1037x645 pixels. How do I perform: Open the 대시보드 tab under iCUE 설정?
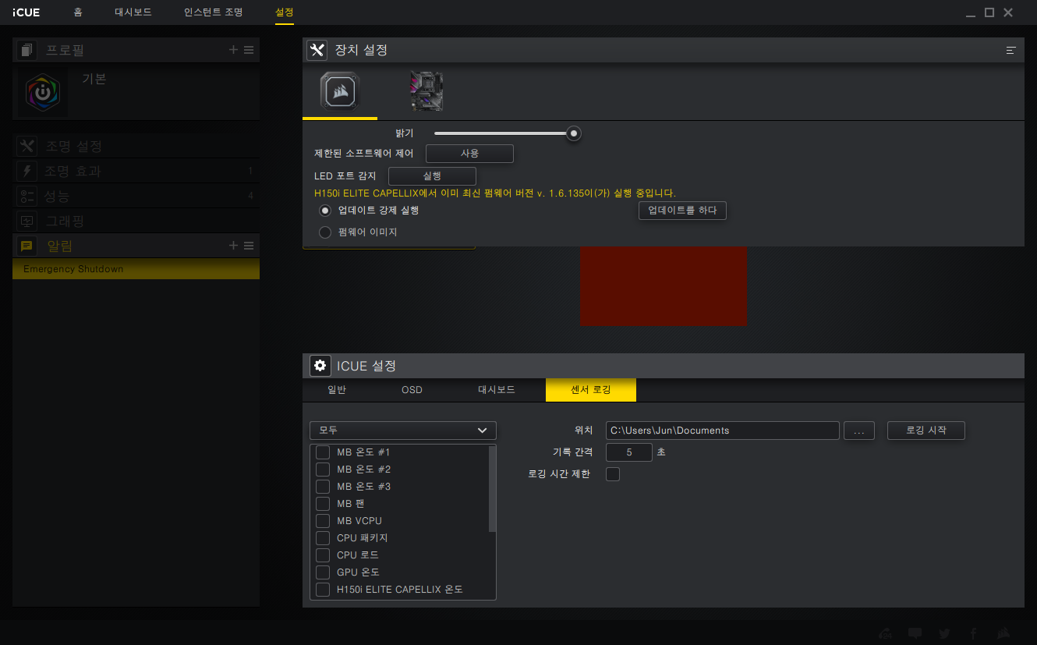coord(497,390)
